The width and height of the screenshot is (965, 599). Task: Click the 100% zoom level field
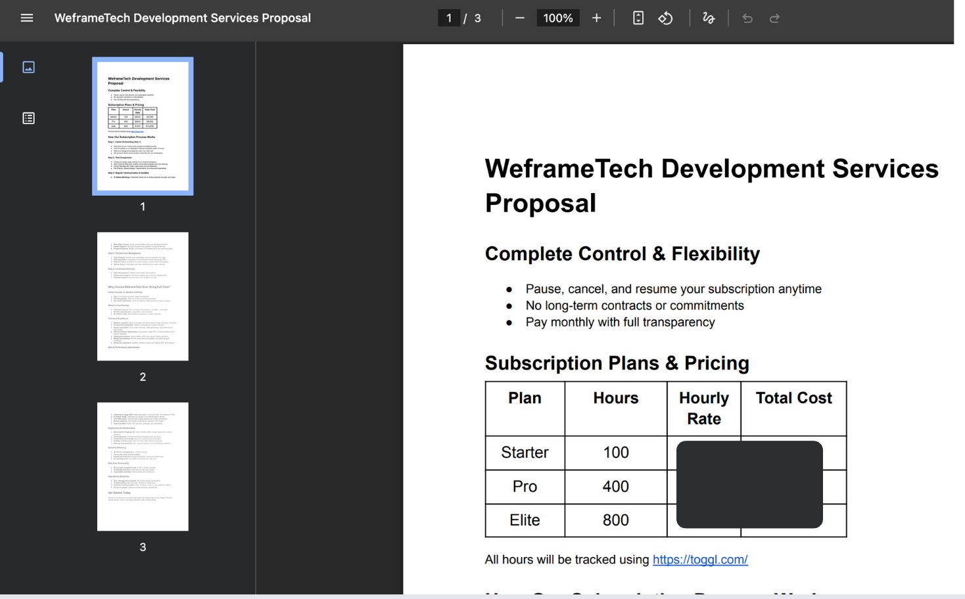click(x=558, y=18)
